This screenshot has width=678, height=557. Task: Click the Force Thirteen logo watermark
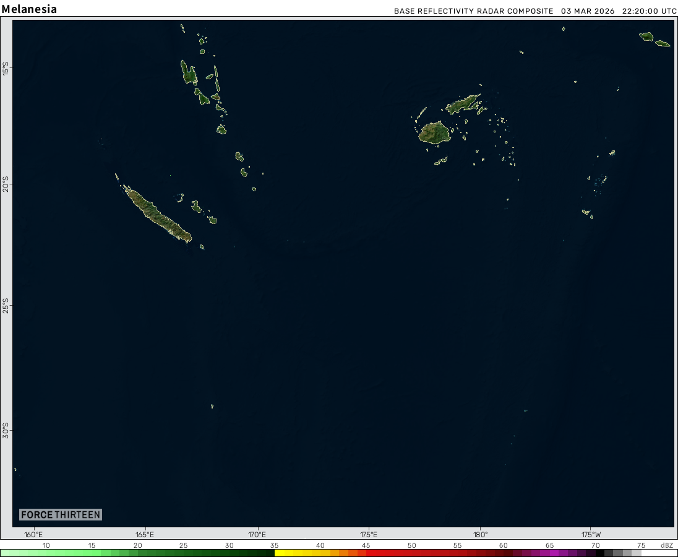pos(60,515)
